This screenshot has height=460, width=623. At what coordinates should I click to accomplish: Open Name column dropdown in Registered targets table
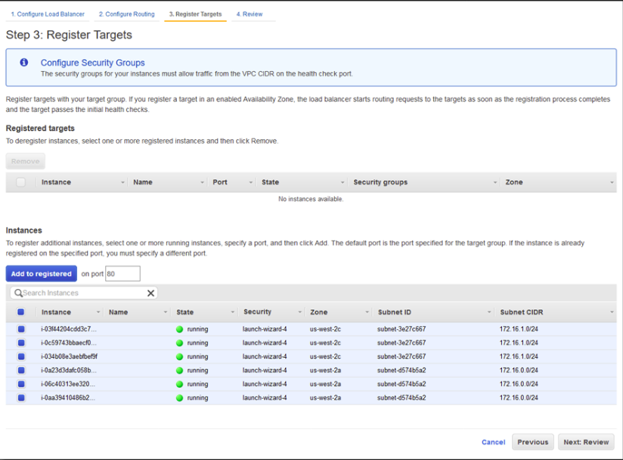coord(202,182)
